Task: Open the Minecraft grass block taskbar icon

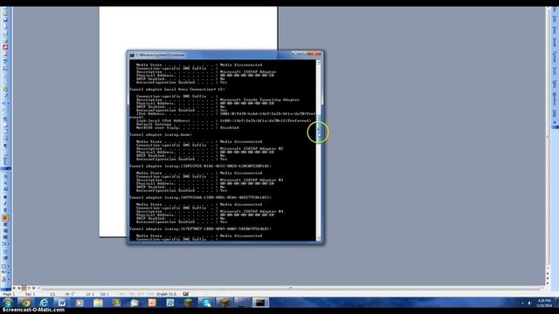Action: tap(189, 303)
